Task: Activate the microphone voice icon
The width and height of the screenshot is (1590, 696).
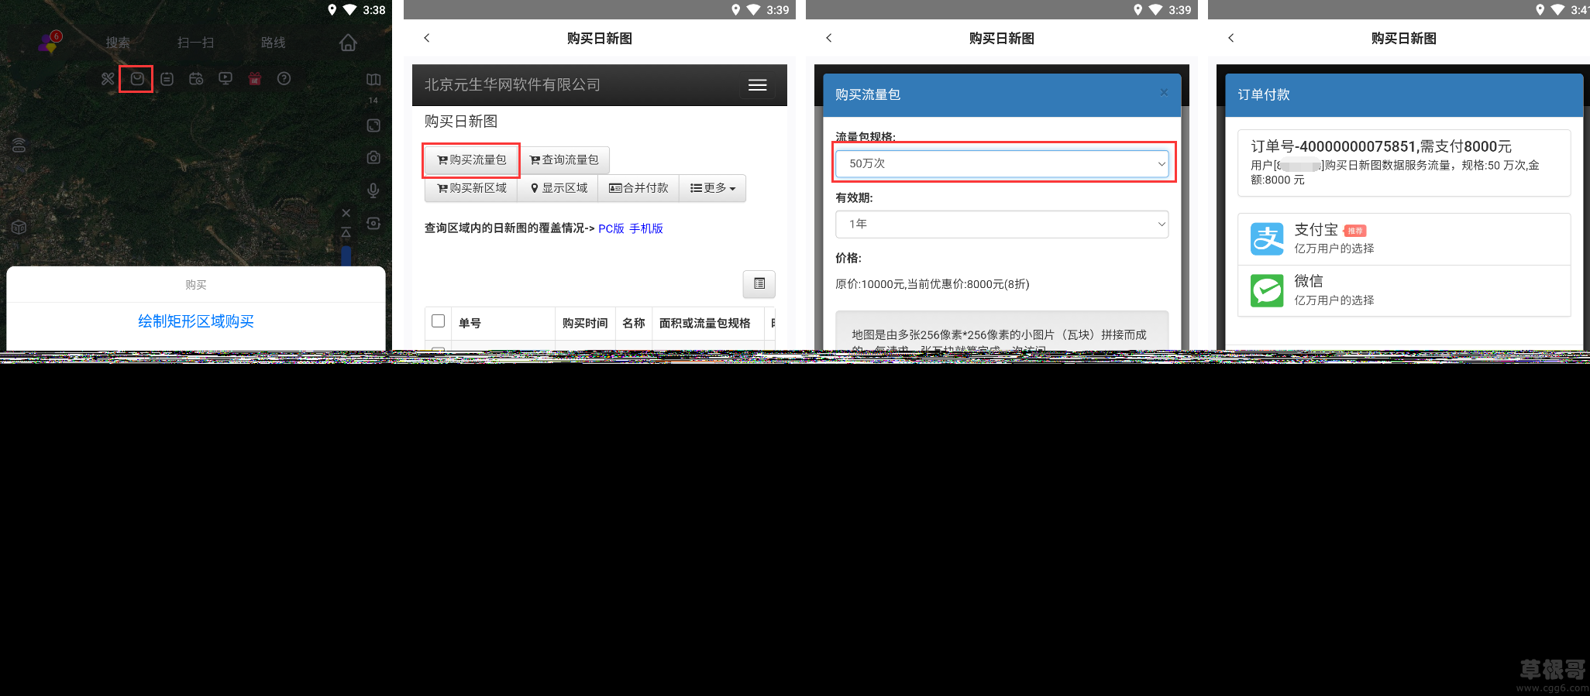Action: 373,190
